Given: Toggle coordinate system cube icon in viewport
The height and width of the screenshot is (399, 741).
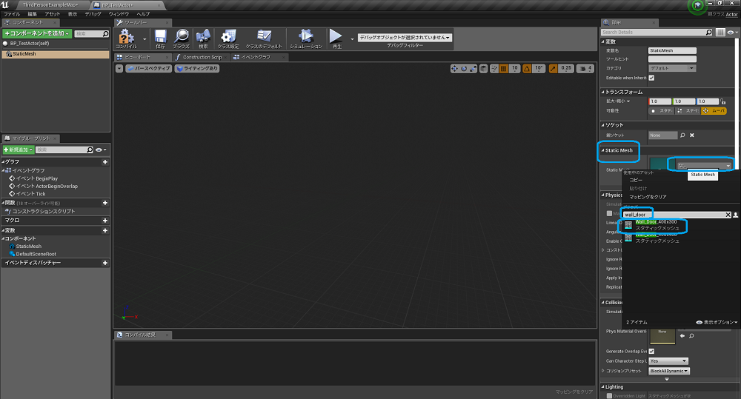Looking at the screenshot, I should click(483, 68).
